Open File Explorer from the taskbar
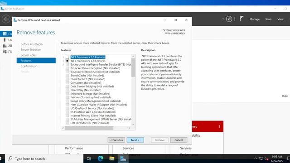290x163 pixels. coord(112,158)
